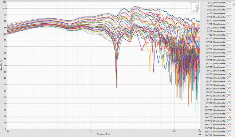Click the (0°,50°) Fundamental curve icon

point(229,21)
